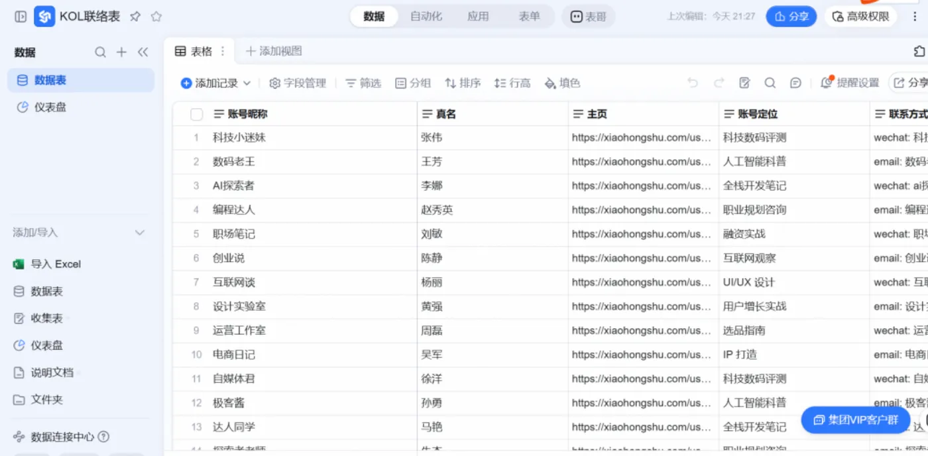The image size is (928, 456).
Task: Open help for 数据连接中心
Action: click(x=103, y=437)
